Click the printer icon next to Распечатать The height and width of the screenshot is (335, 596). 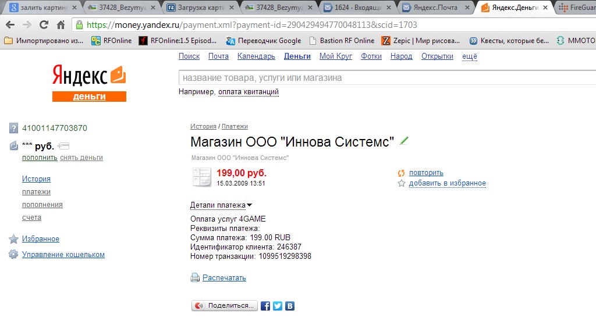pos(195,277)
